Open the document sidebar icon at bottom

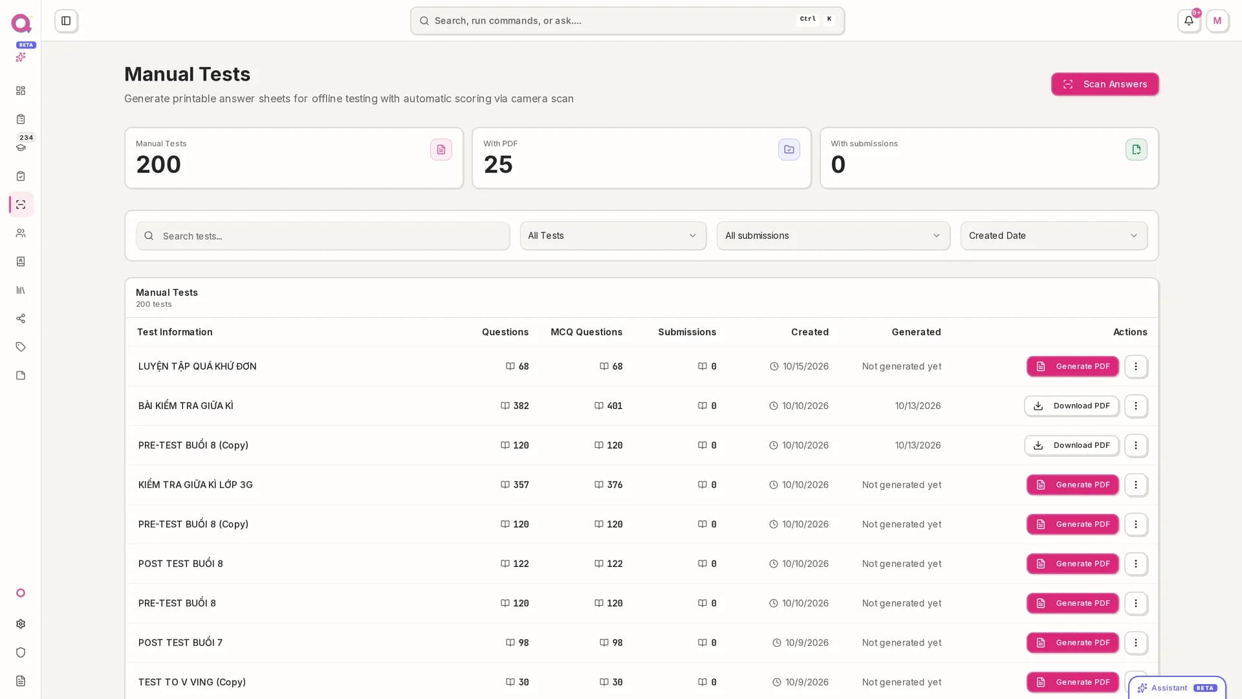[21, 681]
